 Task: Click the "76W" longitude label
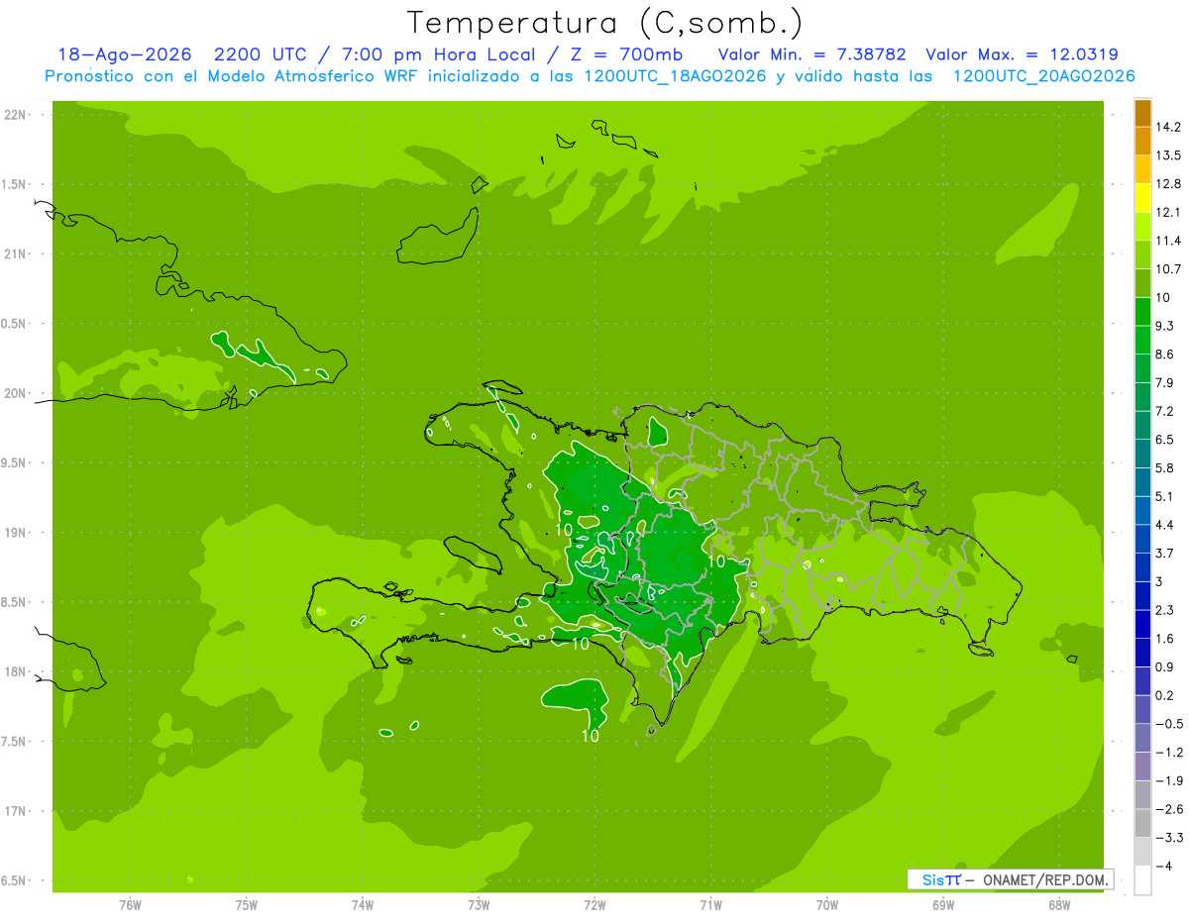[x=131, y=905]
